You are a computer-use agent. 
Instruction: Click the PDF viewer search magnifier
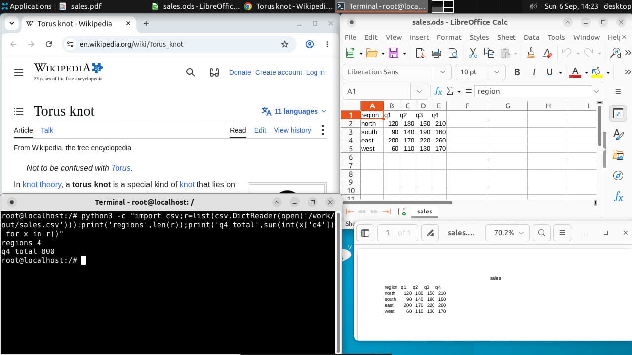coord(541,233)
